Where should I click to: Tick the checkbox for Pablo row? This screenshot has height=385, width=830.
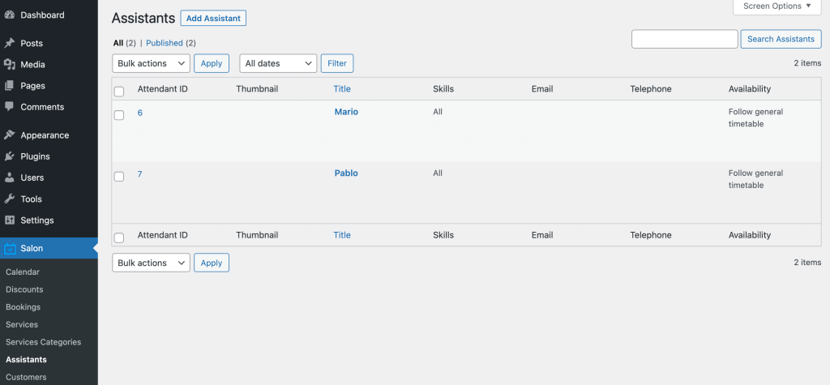pos(119,176)
